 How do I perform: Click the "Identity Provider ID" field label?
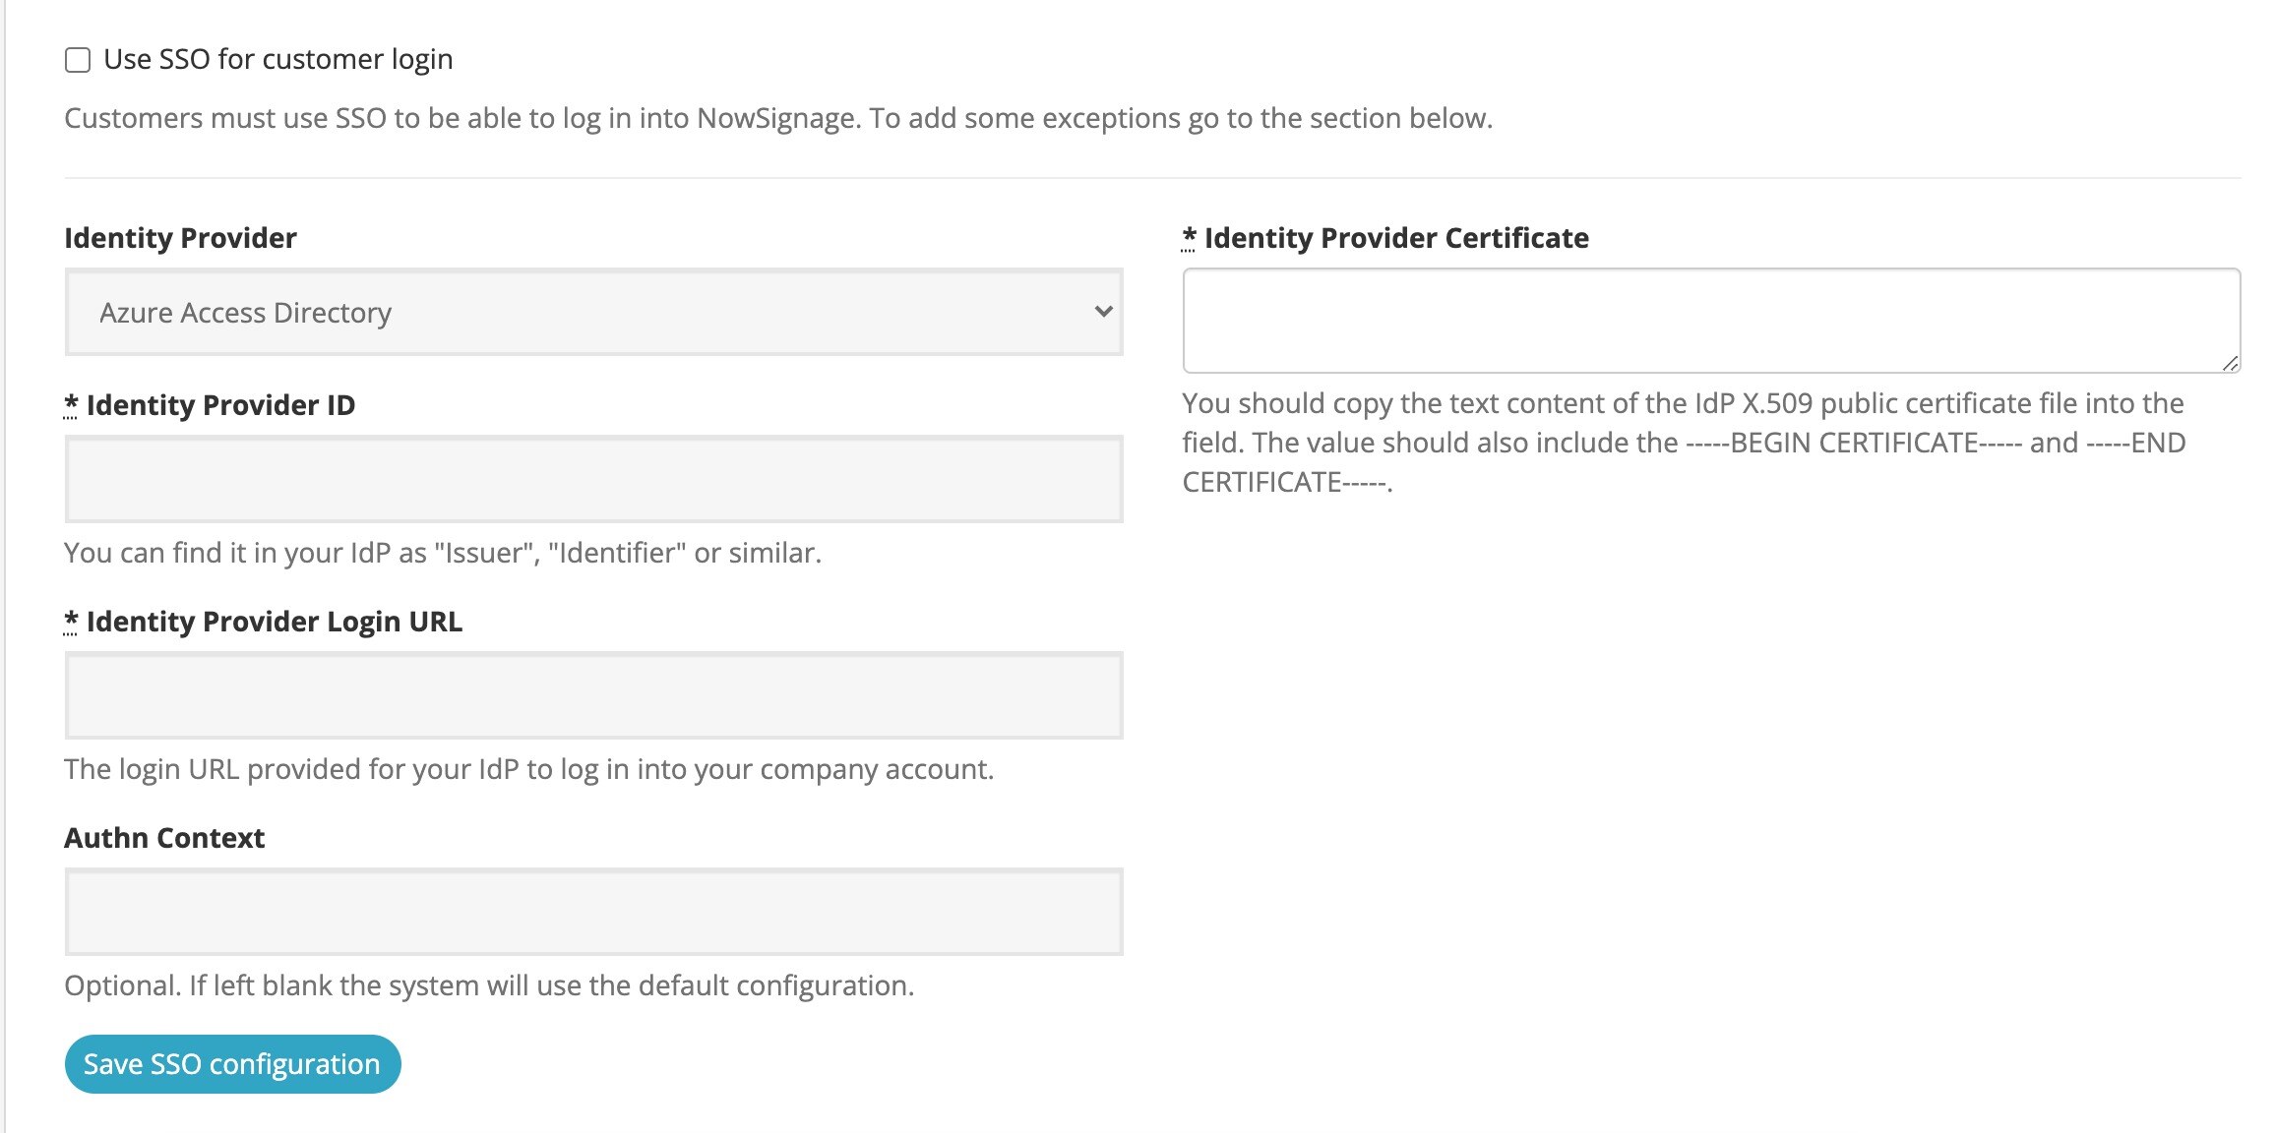pyautogui.click(x=220, y=405)
